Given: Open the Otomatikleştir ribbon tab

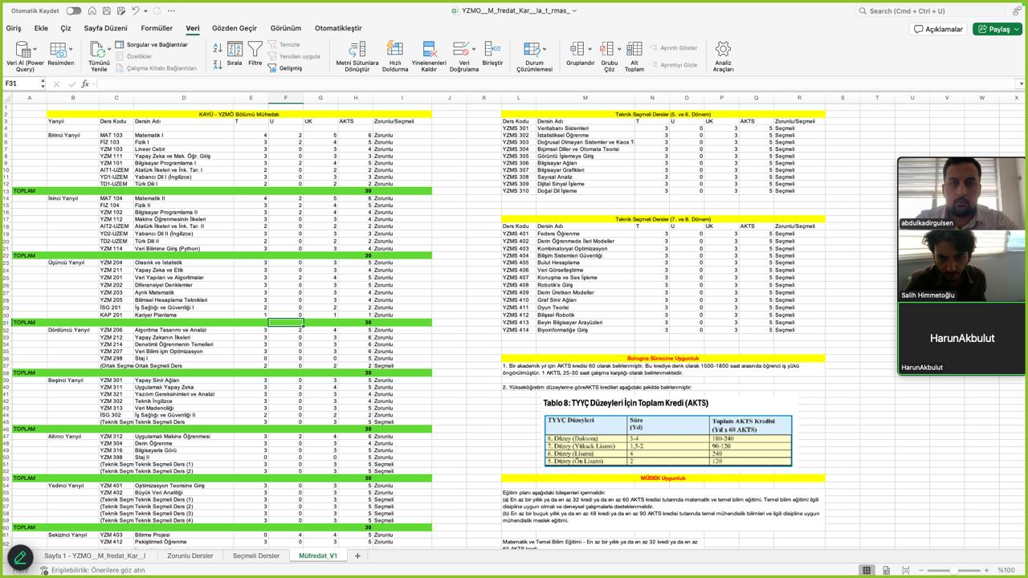Looking at the screenshot, I should (338, 28).
